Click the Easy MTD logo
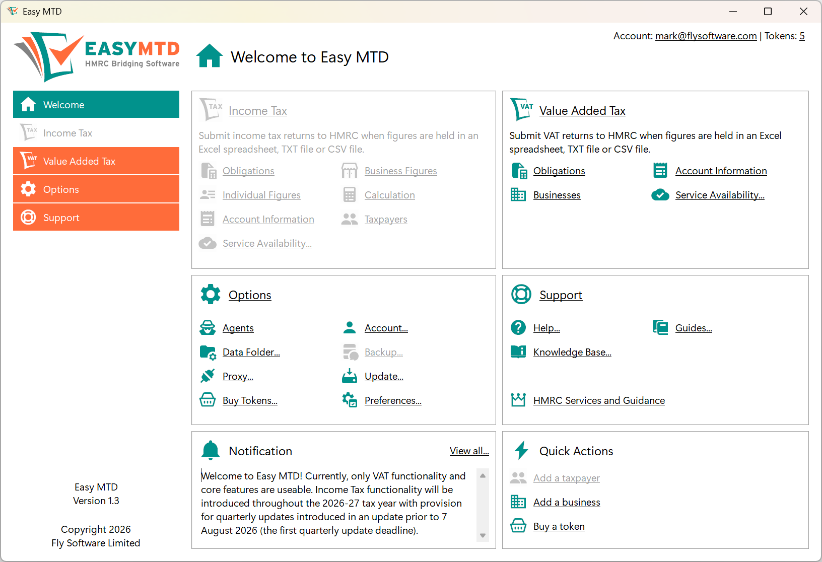The image size is (822, 562). click(96, 56)
